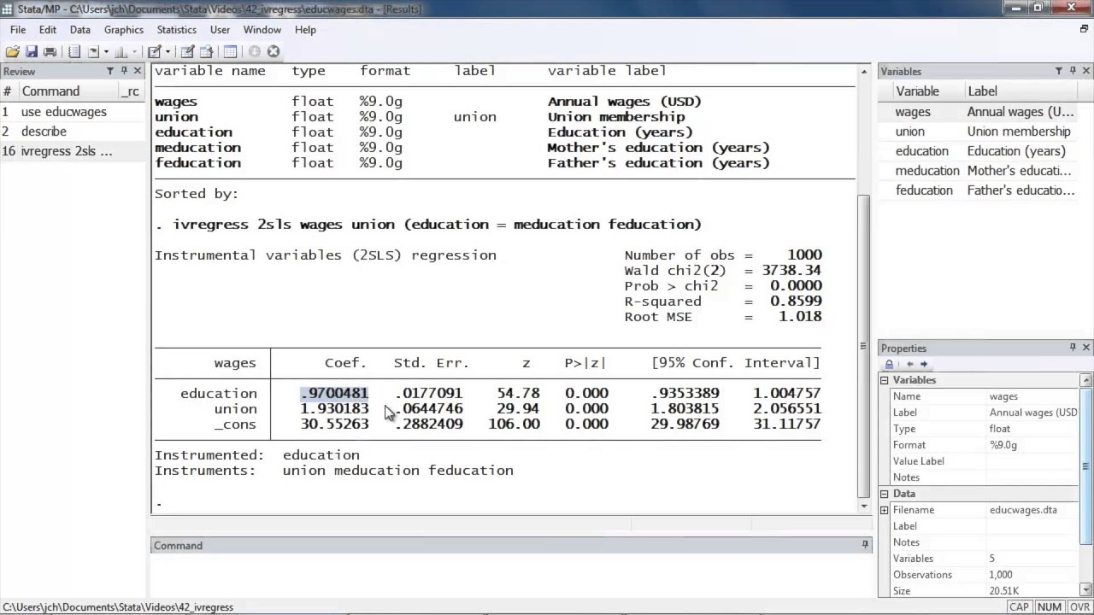Click the Open file toolbar icon
This screenshot has height=615, width=1094.
(x=12, y=51)
